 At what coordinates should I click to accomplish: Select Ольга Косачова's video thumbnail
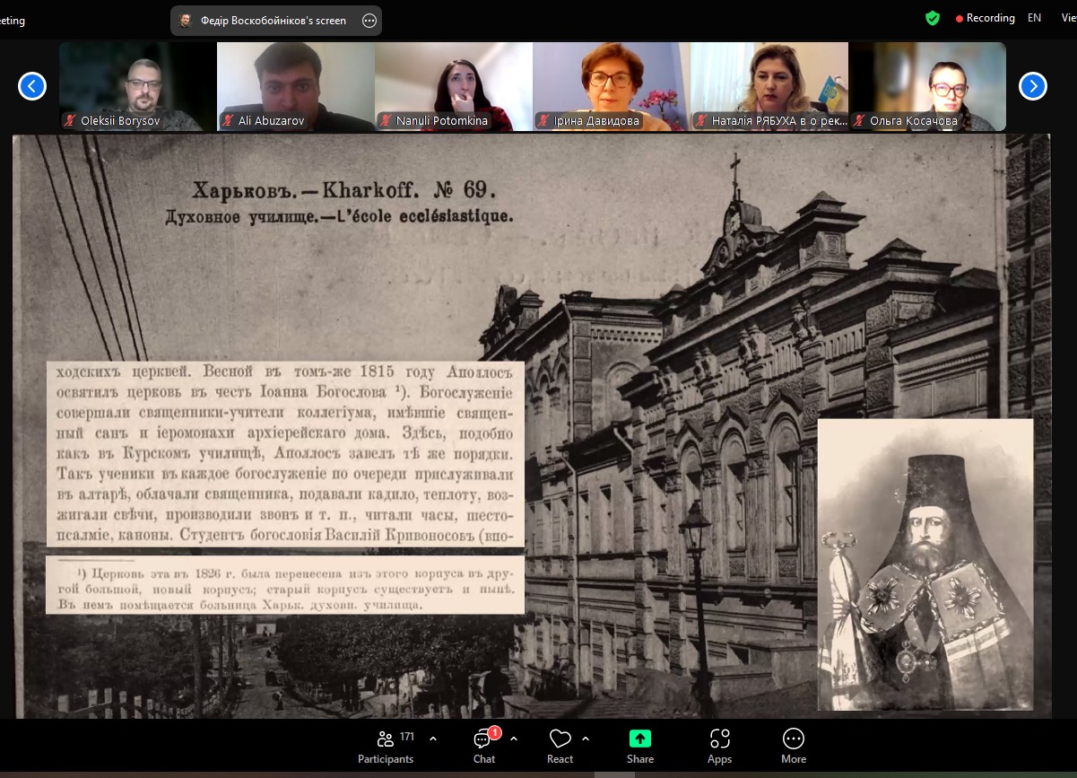(x=926, y=86)
